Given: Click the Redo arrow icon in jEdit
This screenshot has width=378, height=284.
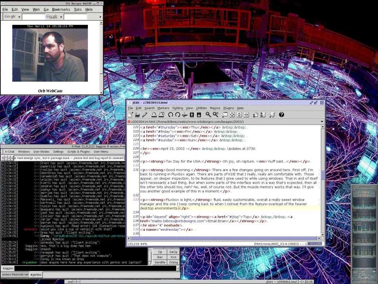Looking at the screenshot, I should click(x=178, y=115).
